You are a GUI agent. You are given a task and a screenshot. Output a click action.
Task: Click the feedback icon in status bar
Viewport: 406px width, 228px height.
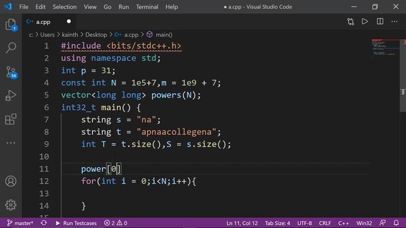point(383,223)
